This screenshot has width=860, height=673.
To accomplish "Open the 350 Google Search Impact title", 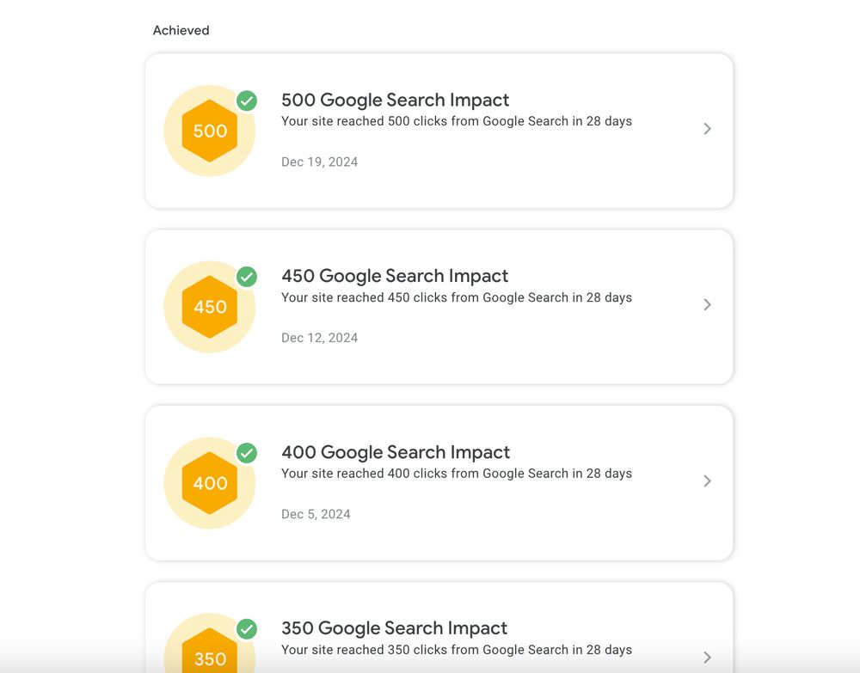I will (395, 628).
